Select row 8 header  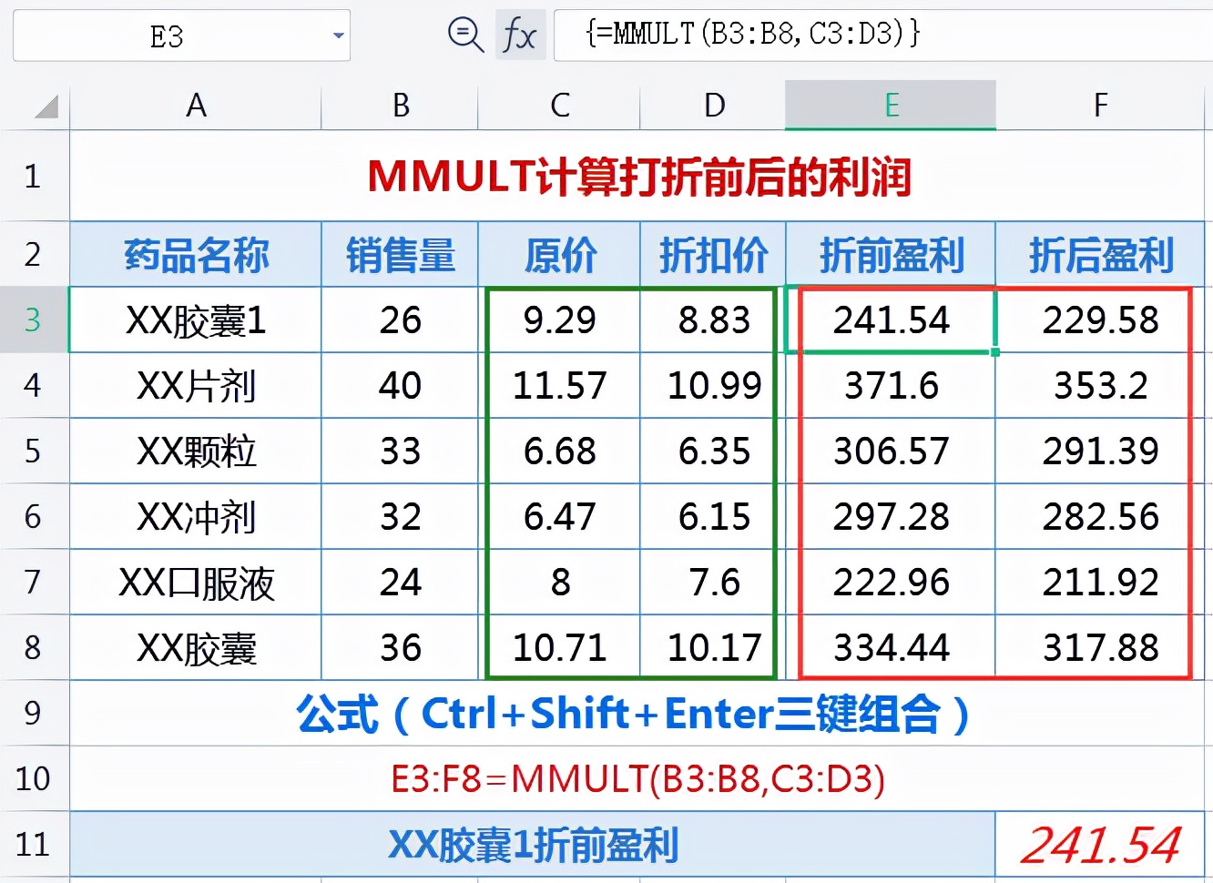pyautogui.click(x=34, y=647)
